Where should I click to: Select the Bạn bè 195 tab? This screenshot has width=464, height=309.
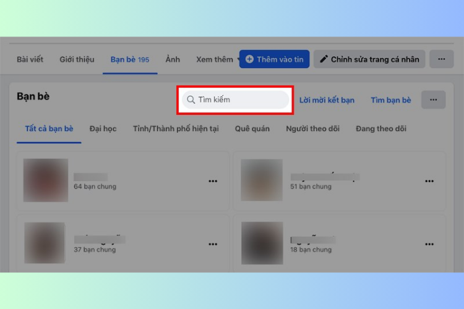pos(130,59)
